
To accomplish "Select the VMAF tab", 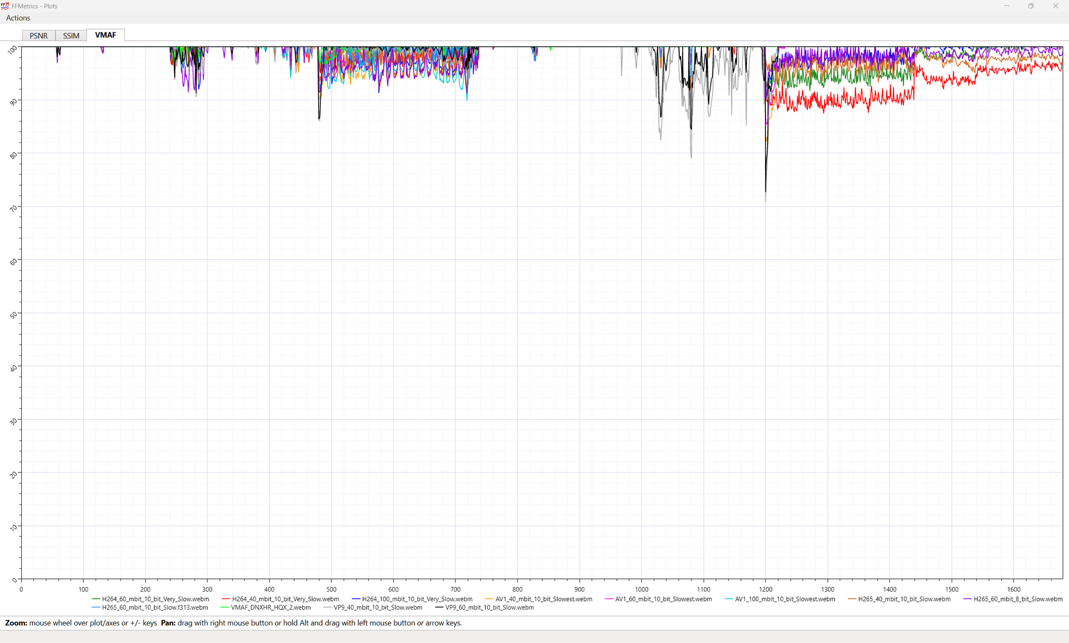I will 105,35.
